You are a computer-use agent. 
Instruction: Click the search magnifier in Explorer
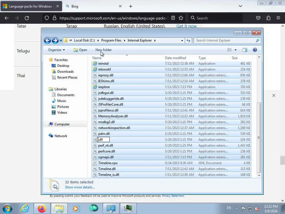257,40
